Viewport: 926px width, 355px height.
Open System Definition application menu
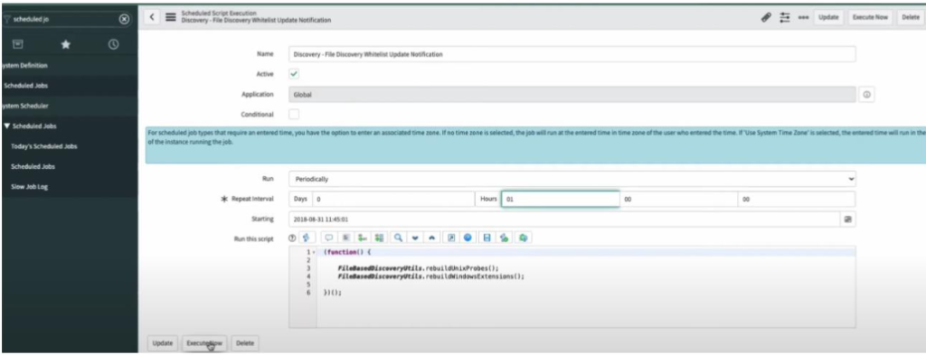24,65
